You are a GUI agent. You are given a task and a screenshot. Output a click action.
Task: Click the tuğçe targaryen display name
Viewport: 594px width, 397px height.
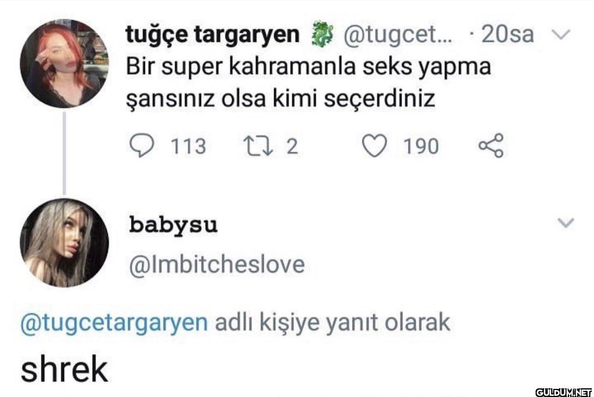point(213,36)
